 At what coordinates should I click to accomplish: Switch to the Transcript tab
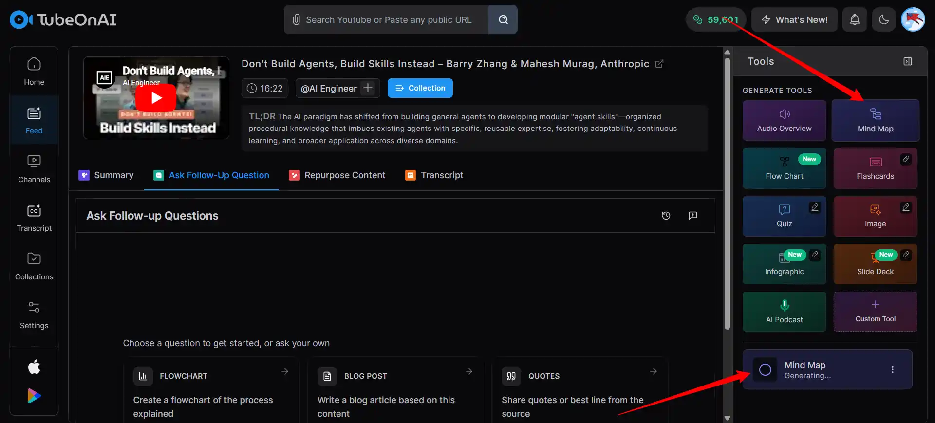point(434,175)
